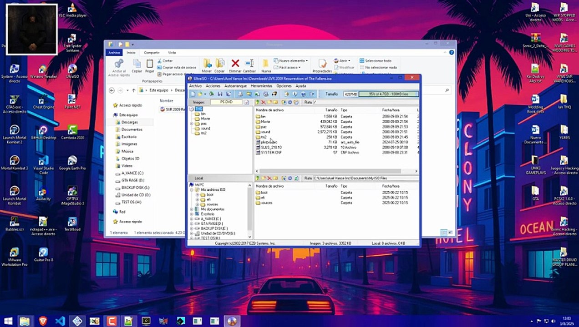Open Propiedades in the Explorer ribbon
This screenshot has height=327, width=579.
[x=322, y=64]
